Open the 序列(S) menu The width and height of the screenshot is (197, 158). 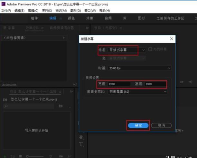point(47,11)
